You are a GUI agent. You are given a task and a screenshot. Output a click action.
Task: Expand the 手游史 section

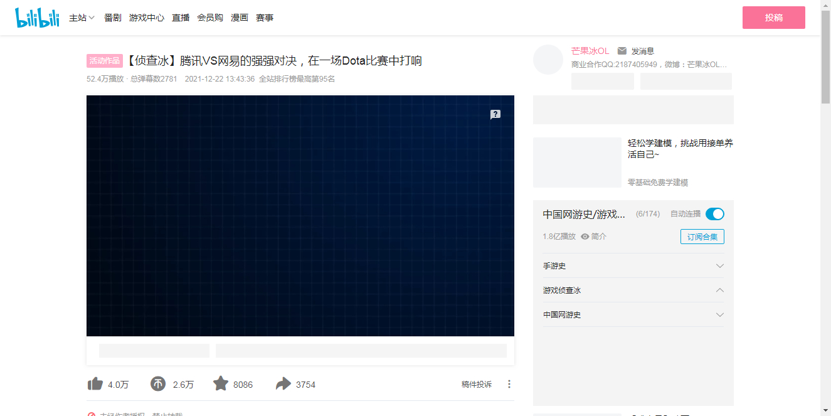[633, 266]
